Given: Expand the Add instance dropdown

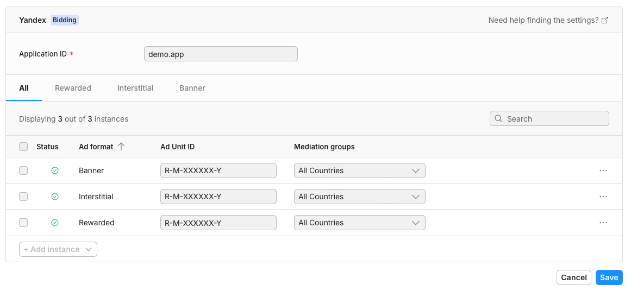Looking at the screenshot, I should click(x=58, y=249).
